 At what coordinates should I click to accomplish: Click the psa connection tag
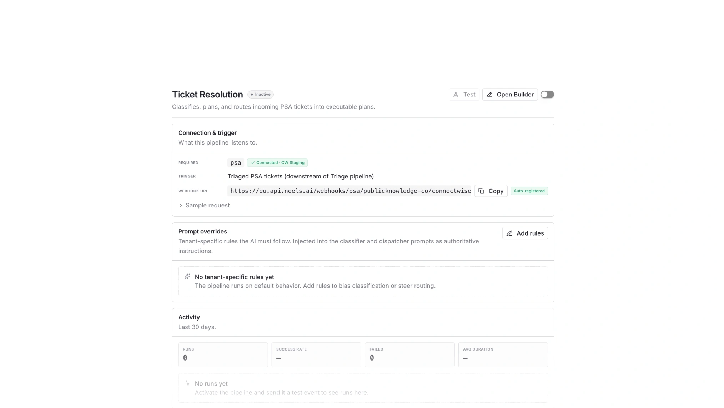point(236,163)
